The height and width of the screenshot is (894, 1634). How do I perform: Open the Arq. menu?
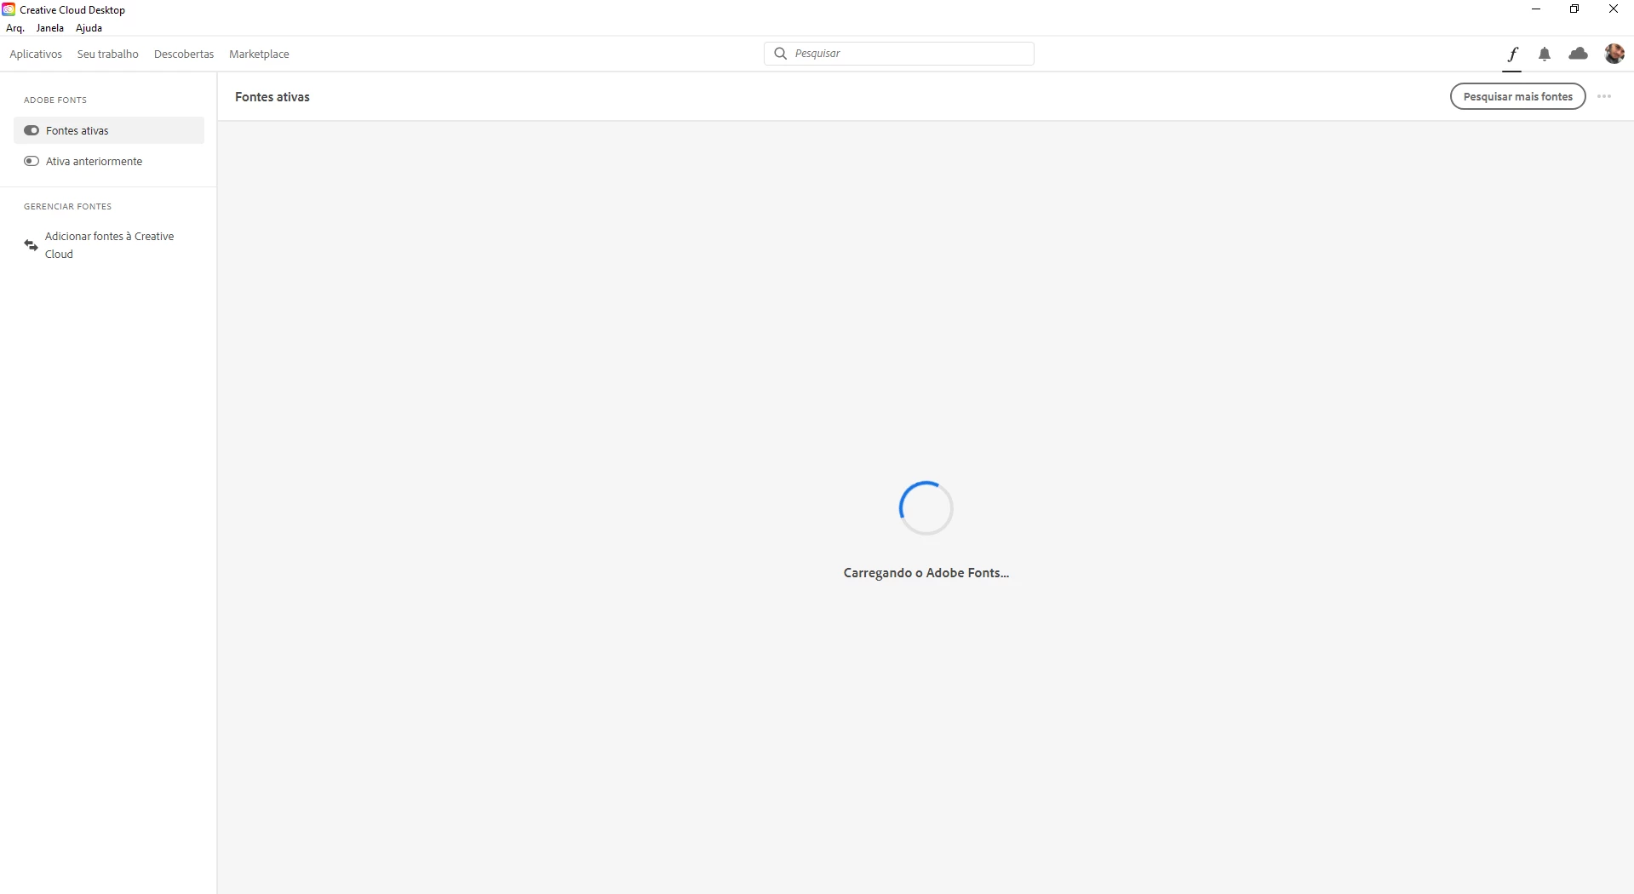pyautogui.click(x=15, y=28)
